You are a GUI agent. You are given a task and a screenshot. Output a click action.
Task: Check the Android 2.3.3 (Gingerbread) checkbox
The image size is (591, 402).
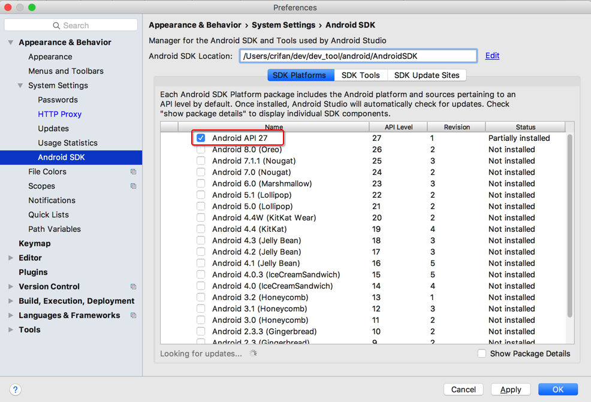pyautogui.click(x=201, y=331)
